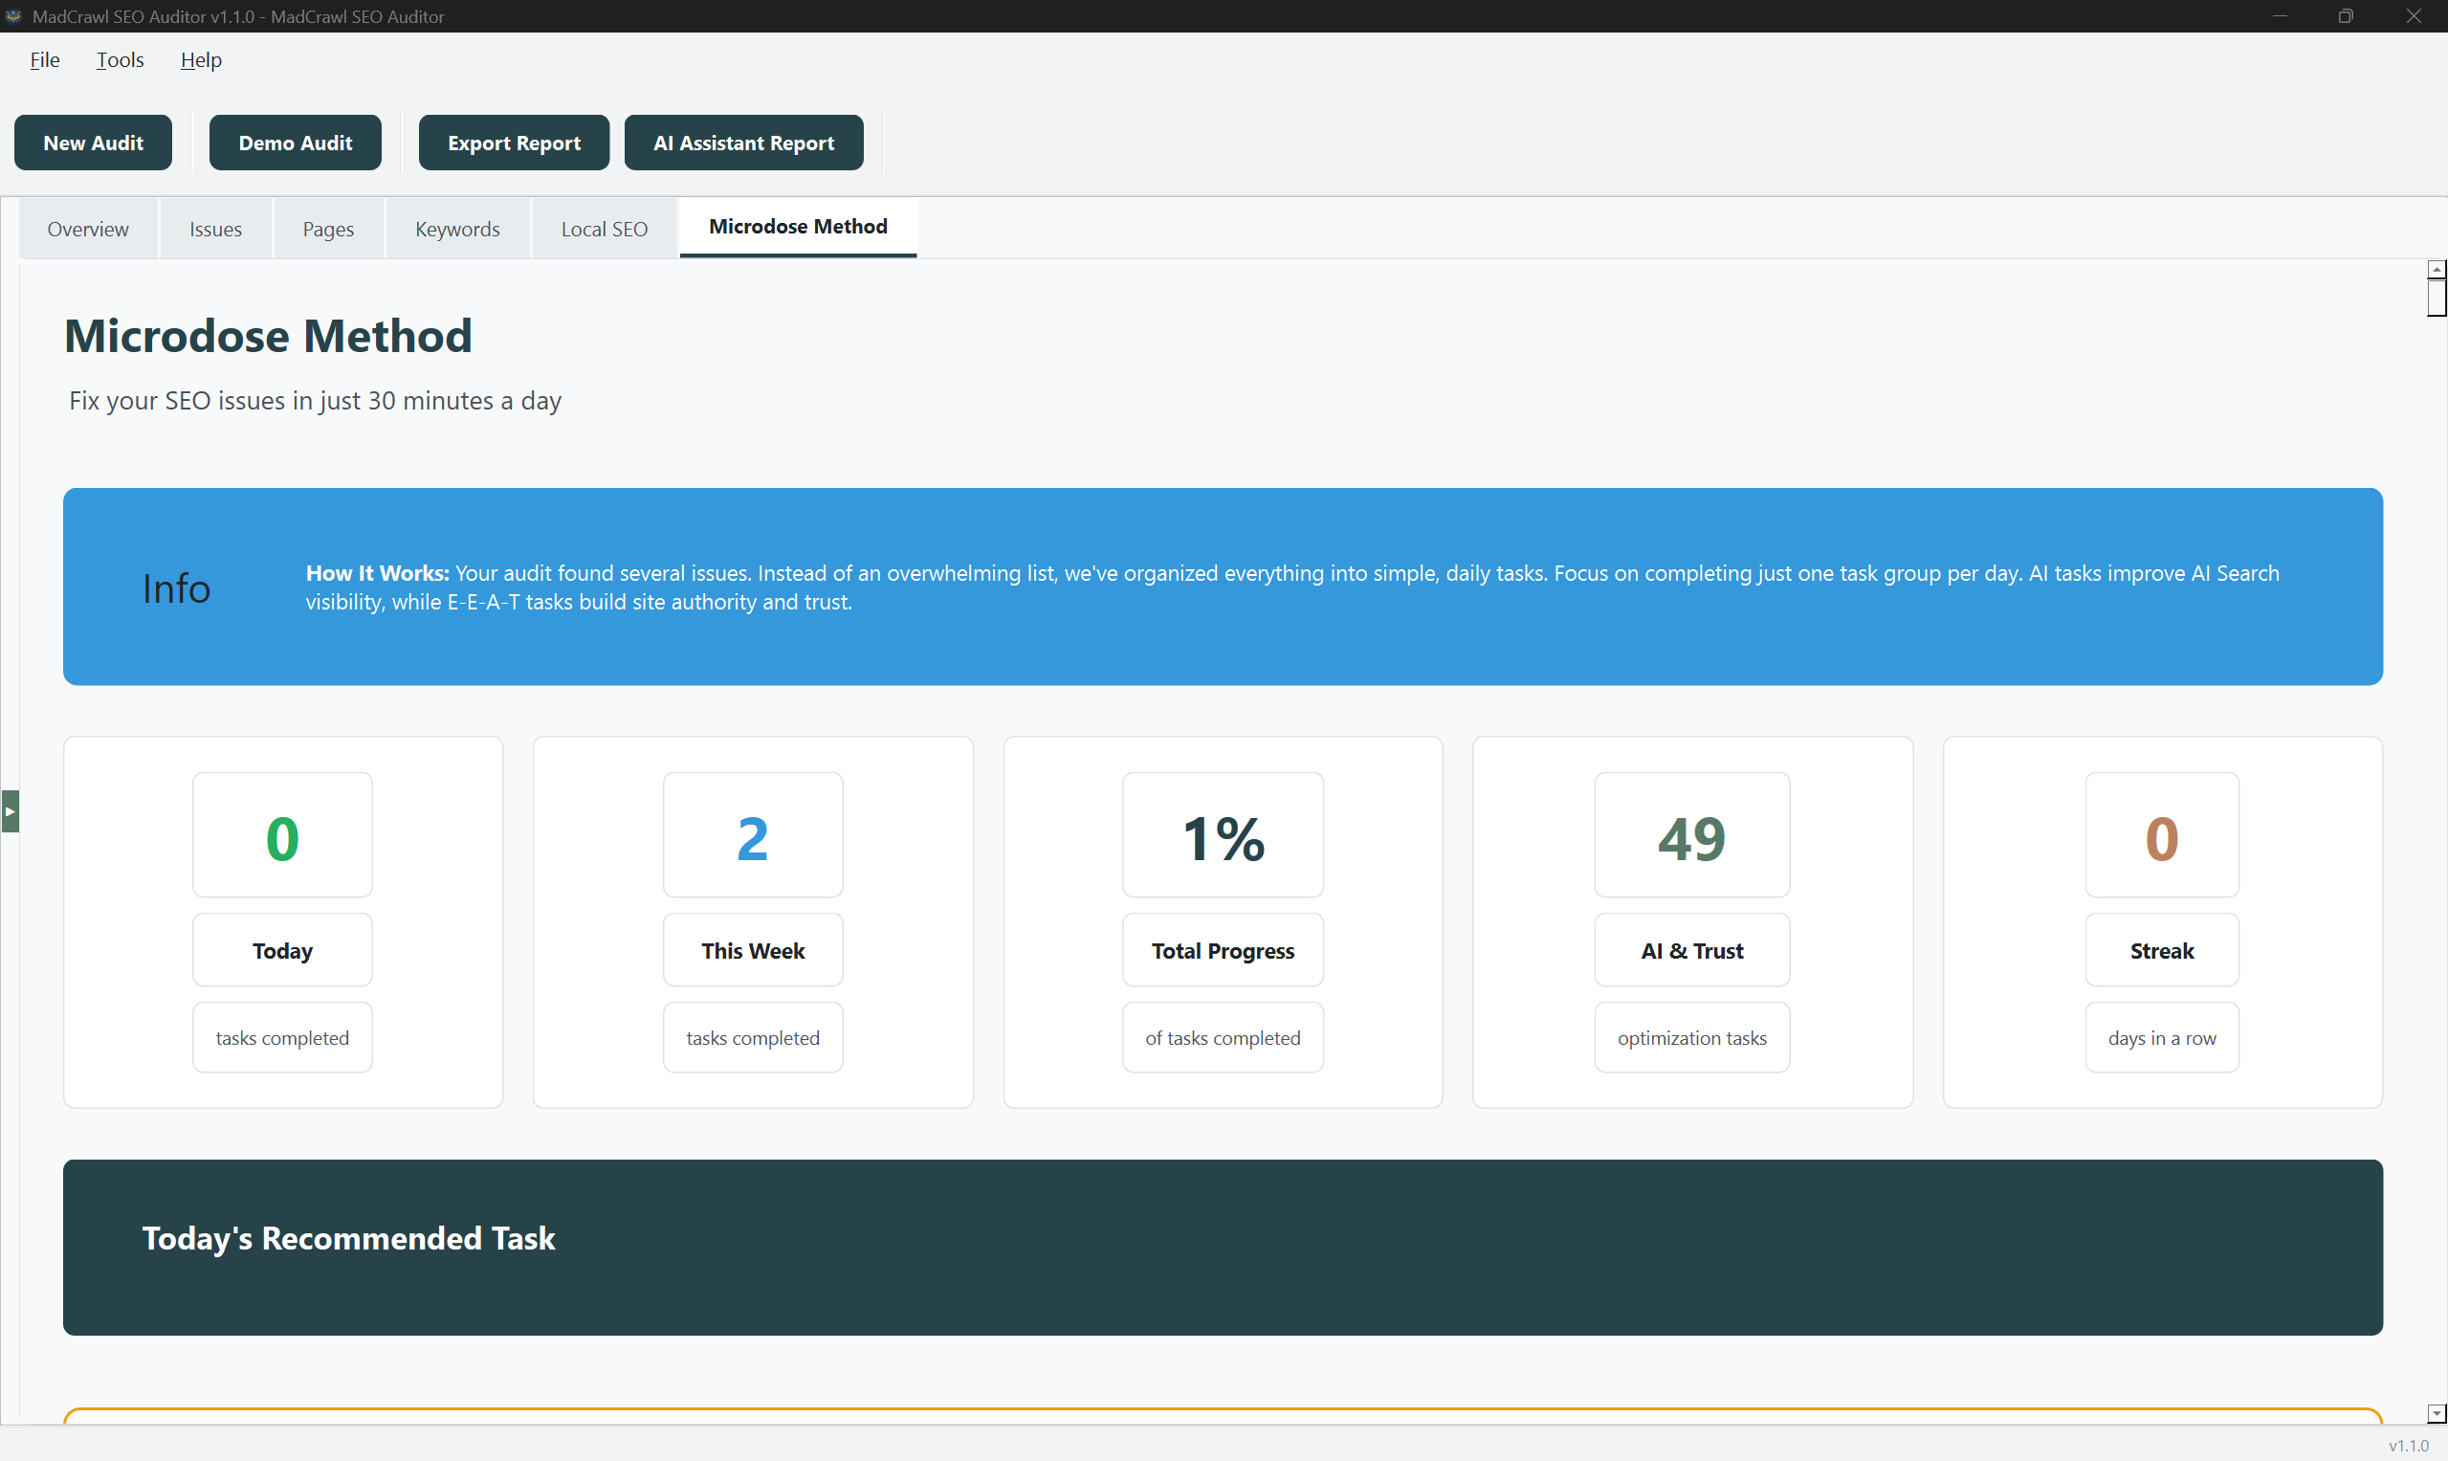Open the Help menu

201,60
